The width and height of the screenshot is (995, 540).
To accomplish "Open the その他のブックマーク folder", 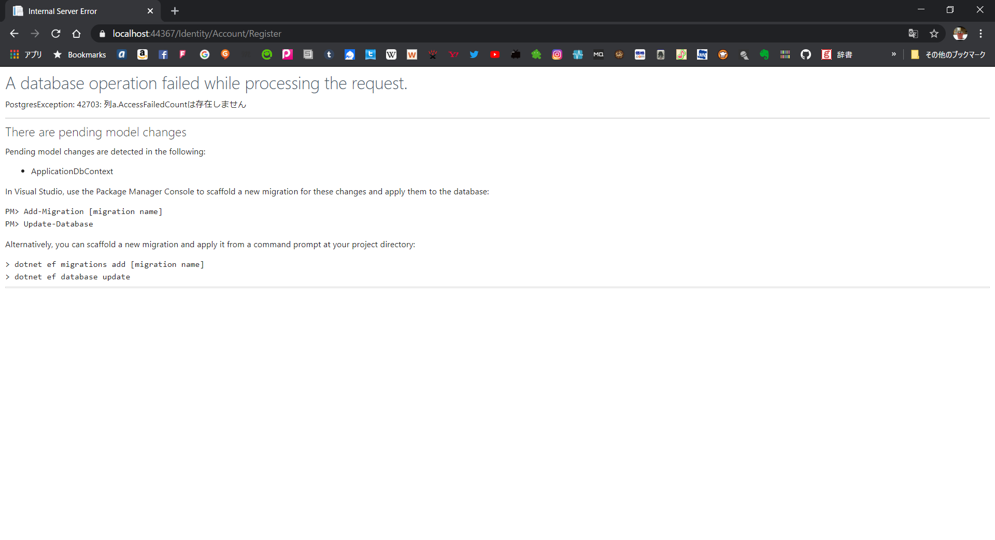I will pos(948,54).
